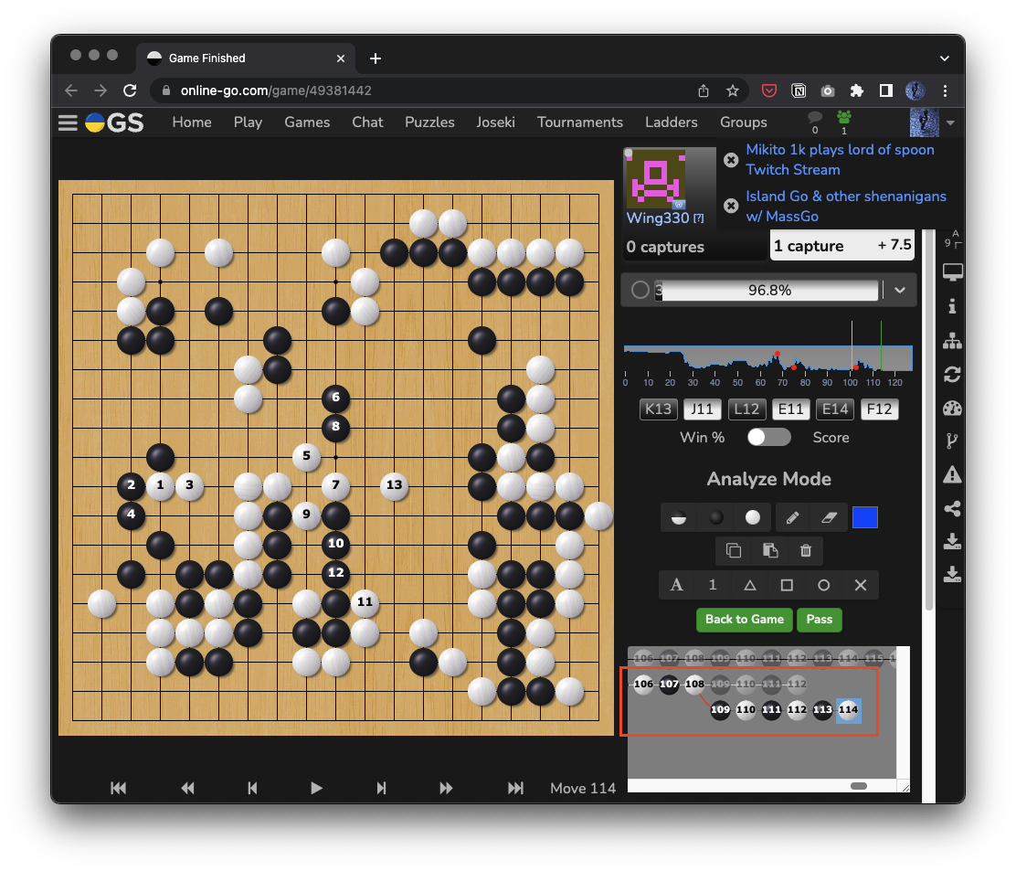Select the alternating stone color mode
This screenshot has height=871, width=1016.
point(679,517)
